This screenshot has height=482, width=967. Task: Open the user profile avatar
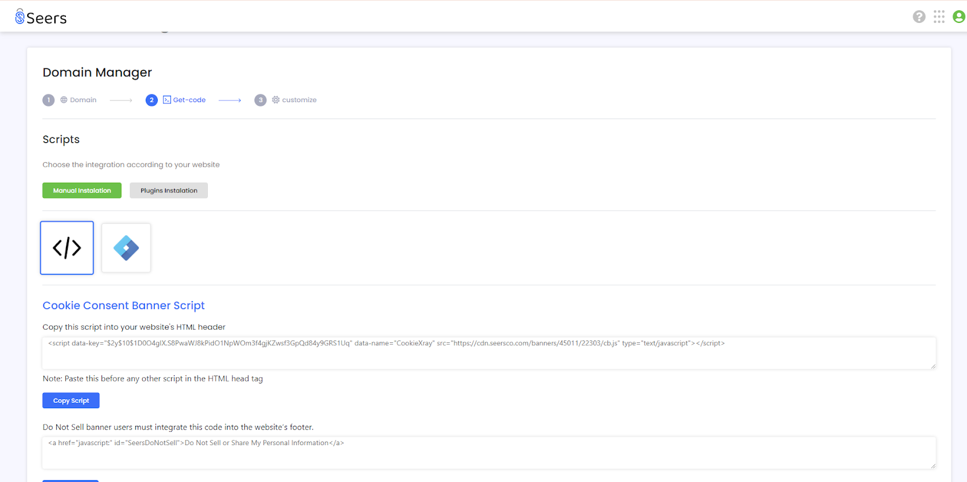(959, 17)
